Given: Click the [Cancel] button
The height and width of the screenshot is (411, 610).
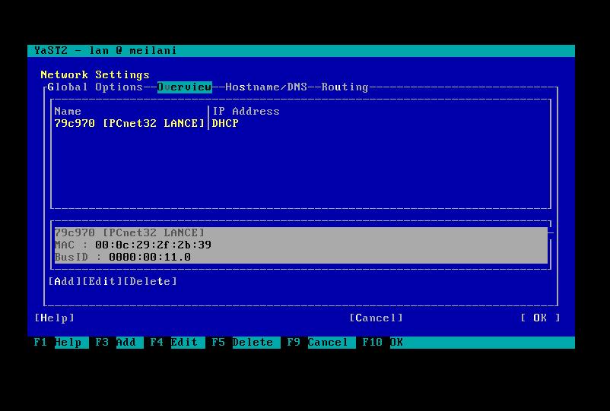Looking at the screenshot, I should [x=376, y=318].
